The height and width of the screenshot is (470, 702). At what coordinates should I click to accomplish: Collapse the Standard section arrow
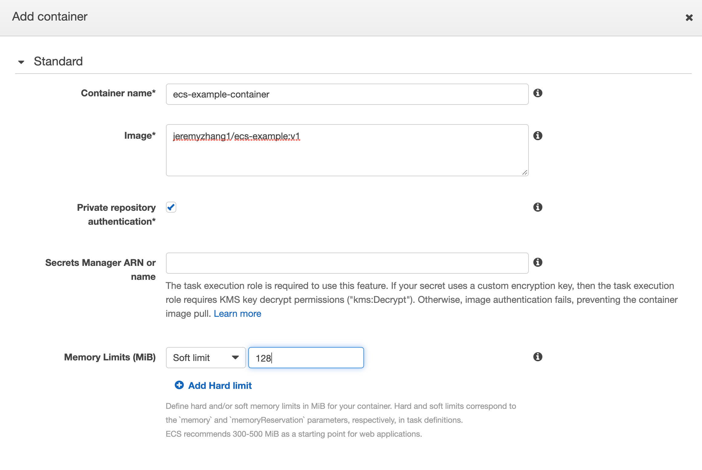(21, 62)
